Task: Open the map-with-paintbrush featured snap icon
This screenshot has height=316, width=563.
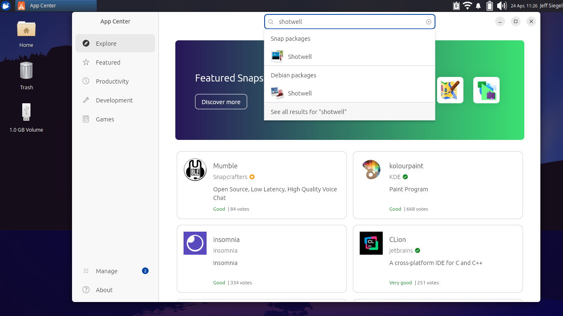Action: point(450,90)
